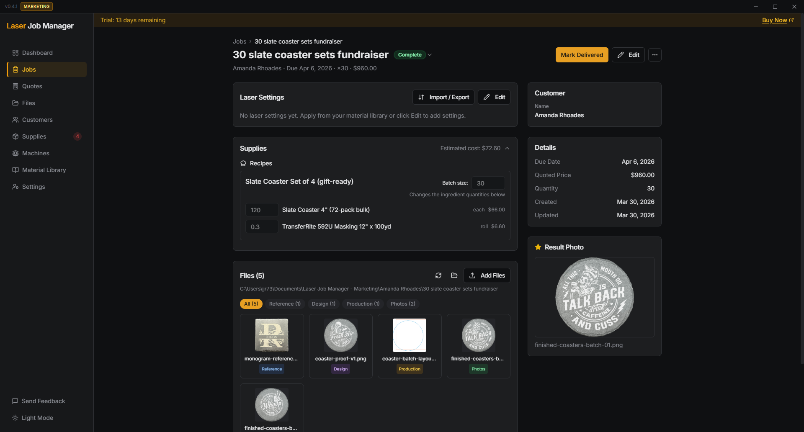Screen dimensions: 804x432
Task: Click the refresh files icon
Action: [x=438, y=275]
